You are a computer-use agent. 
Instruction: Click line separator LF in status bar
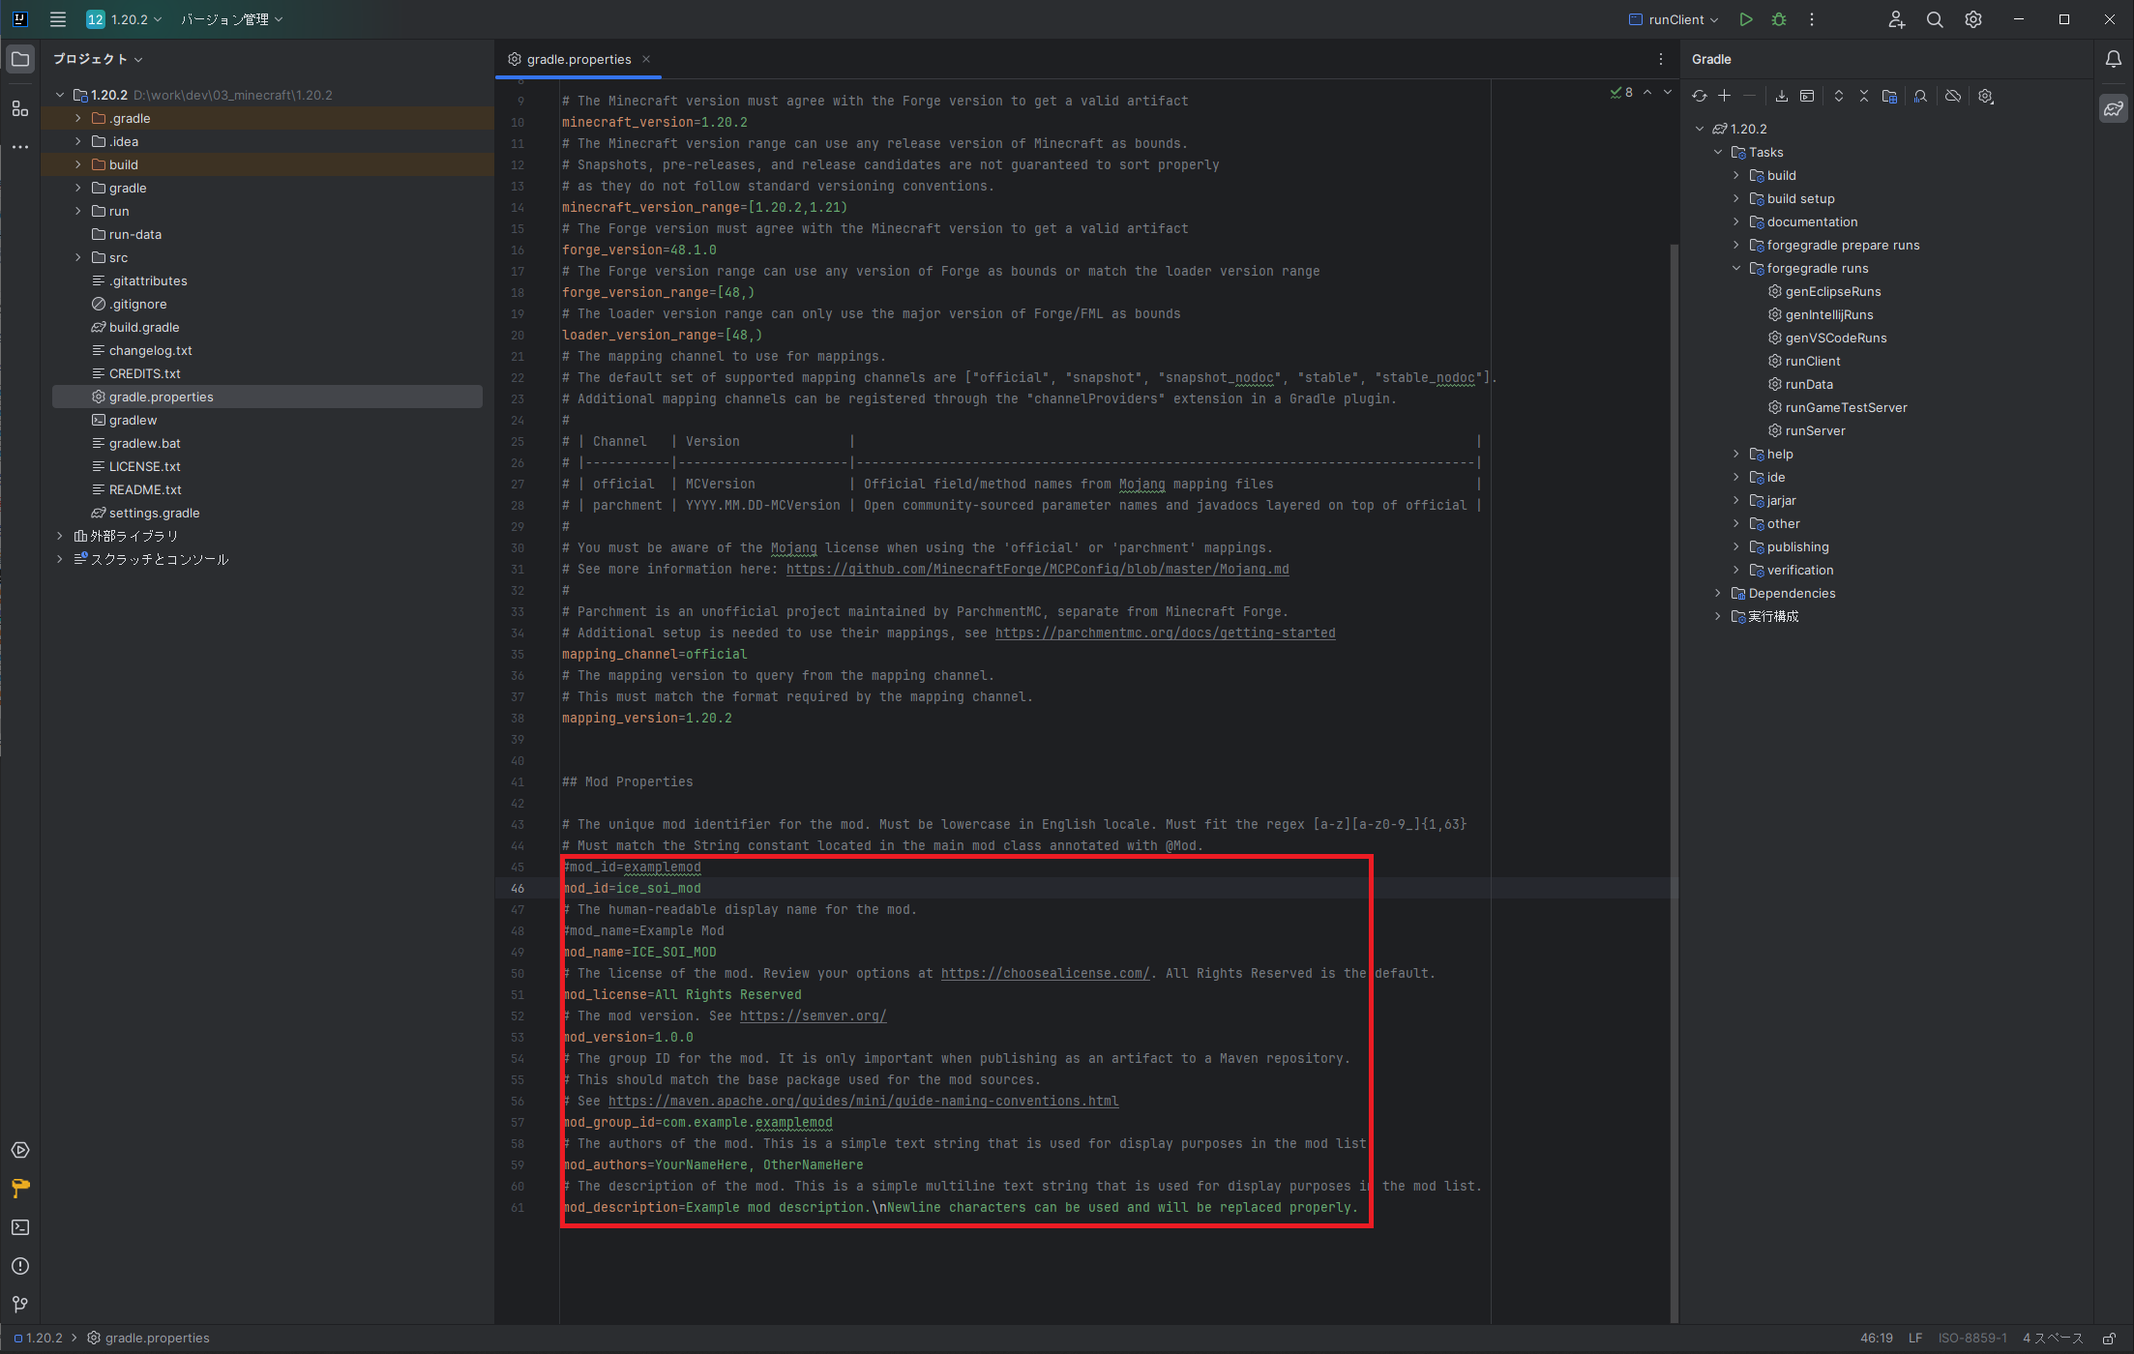pos(1914,1339)
